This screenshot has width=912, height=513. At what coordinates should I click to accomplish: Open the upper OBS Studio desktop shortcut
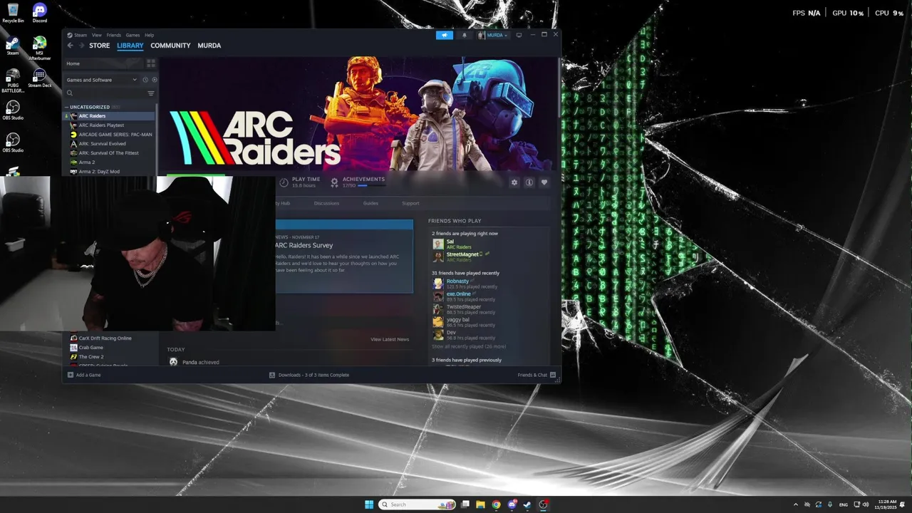tap(13, 110)
